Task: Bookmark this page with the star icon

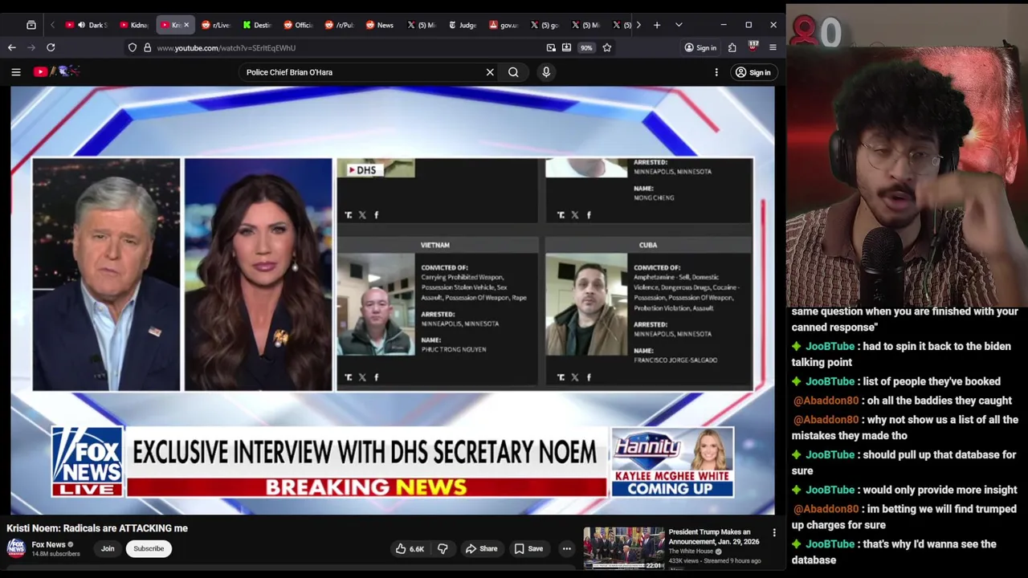Action: point(607,48)
